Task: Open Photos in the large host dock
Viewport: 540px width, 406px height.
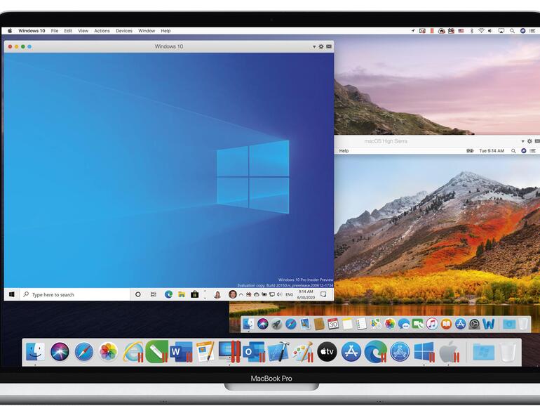Action: 108,352
